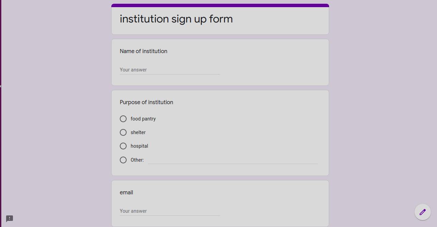Click the 'email' question label
This screenshot has width=437, height=227.
click(126, 193)
